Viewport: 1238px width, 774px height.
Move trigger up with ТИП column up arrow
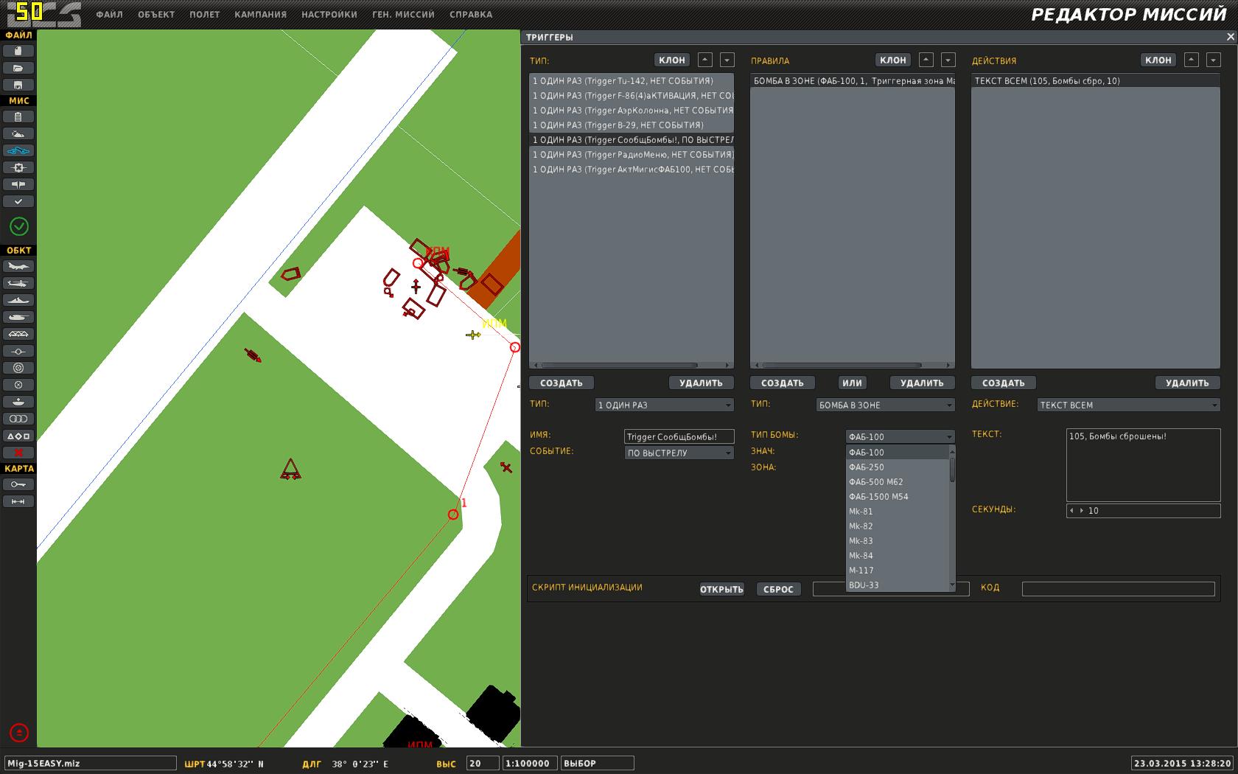(705, 60)
